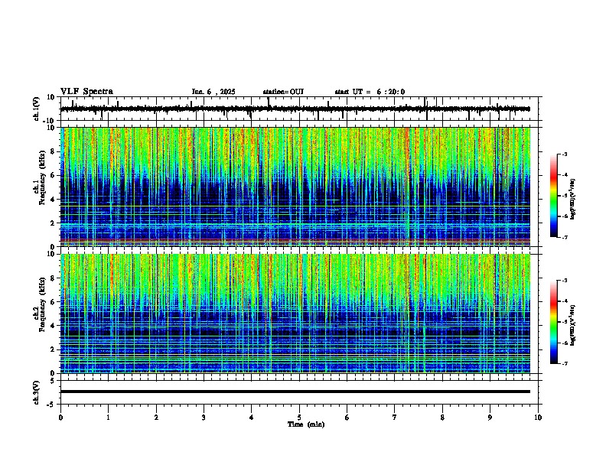Click the "4" kHz tick on ch.2 spectrogram axis
The image size is (606, 468).
click(54, 326)
